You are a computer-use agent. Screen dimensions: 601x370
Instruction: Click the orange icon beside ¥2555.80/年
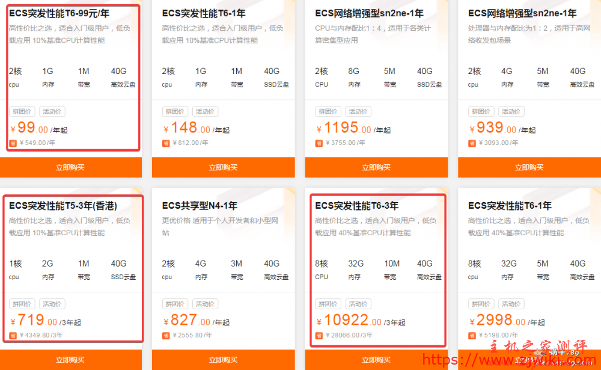166,336
